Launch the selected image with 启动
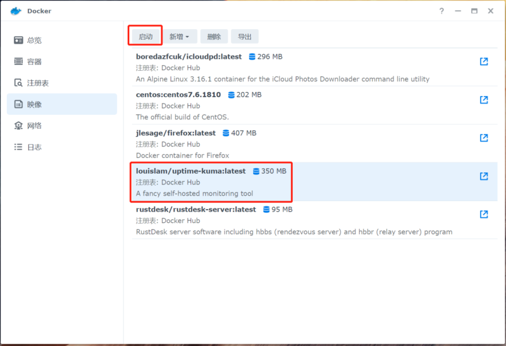The width and height of the screenshot is (506, 346). (145, 37)
